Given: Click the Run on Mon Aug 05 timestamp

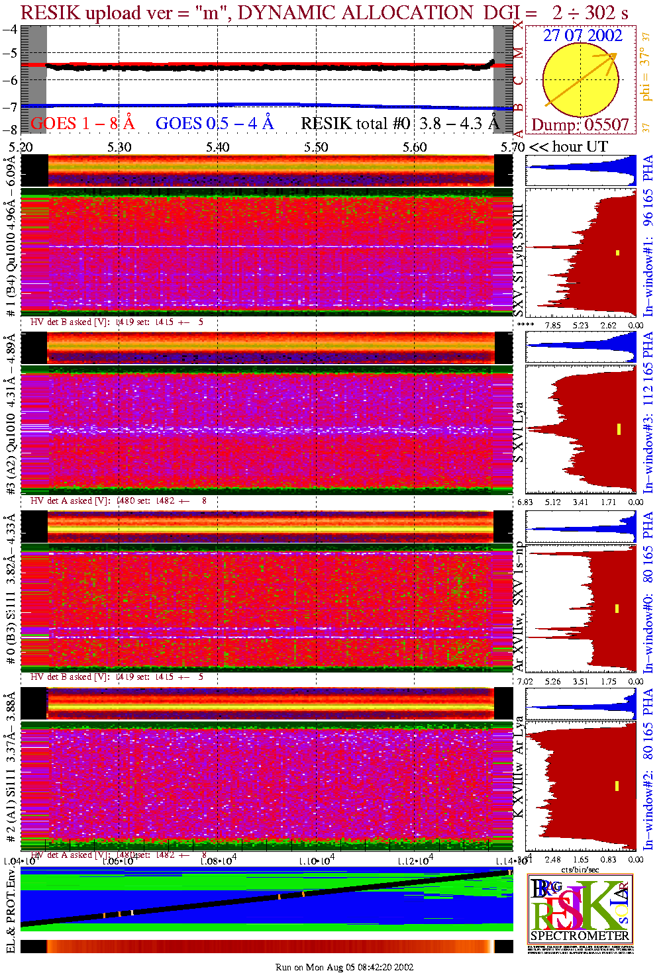Looking at the screenshot, I should point(344,967).
